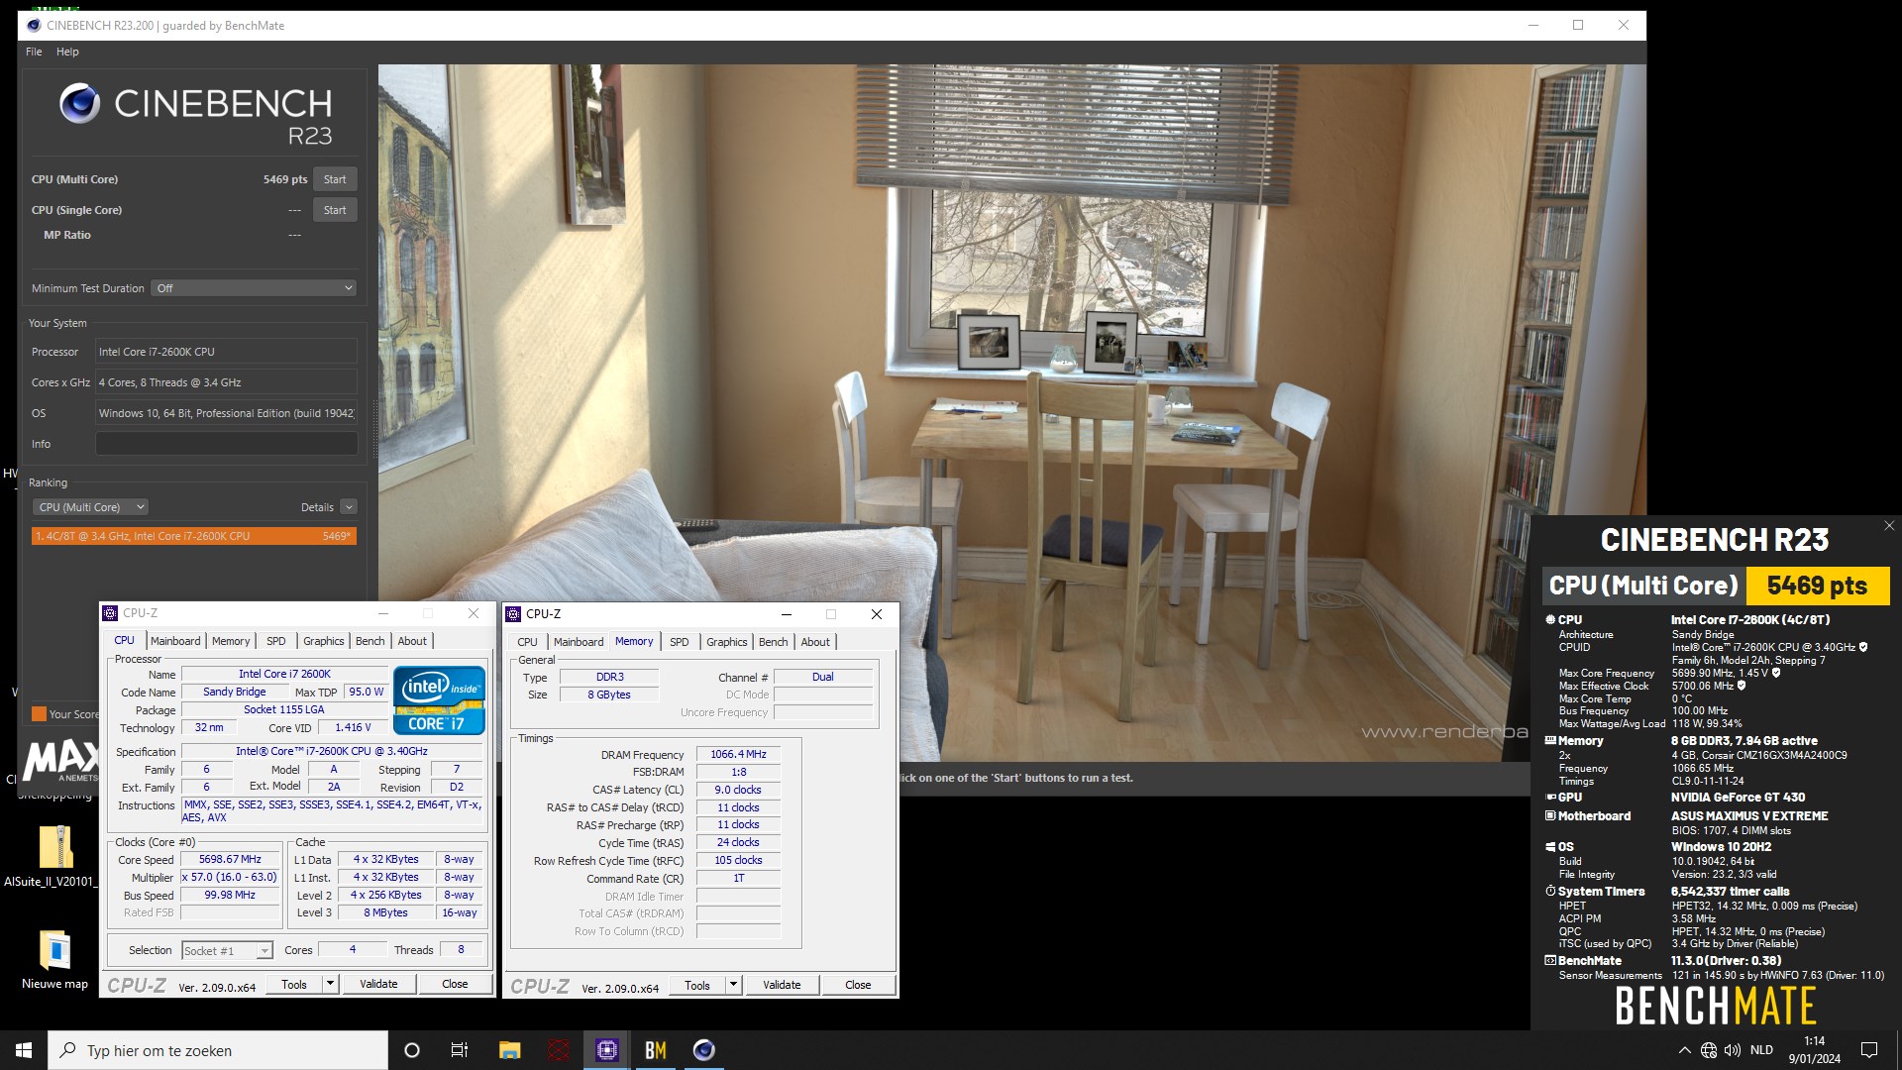Viewport: 1902px width, 1070px height.
Task: Show hidden tray icons chevron
Action: [1684, 1050]
